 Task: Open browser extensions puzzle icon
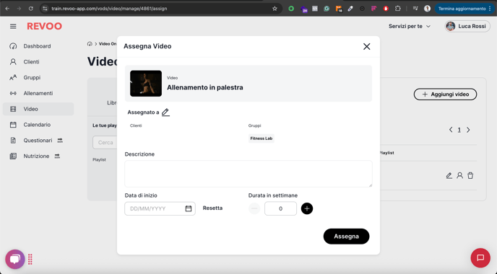398,9
